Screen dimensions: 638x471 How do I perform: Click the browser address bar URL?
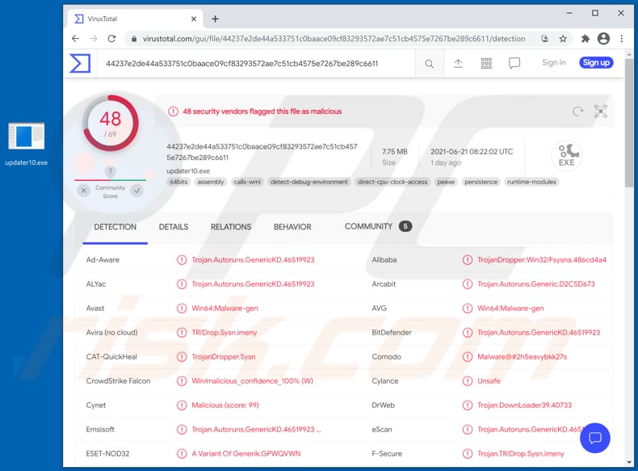tap(334, 39)
